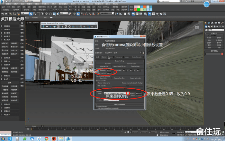Open Select by Name tool

coord(35,14)
